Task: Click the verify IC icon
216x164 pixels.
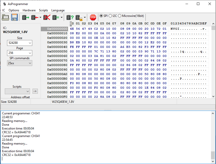Action: pyautogui.click(x=56, y=17)
